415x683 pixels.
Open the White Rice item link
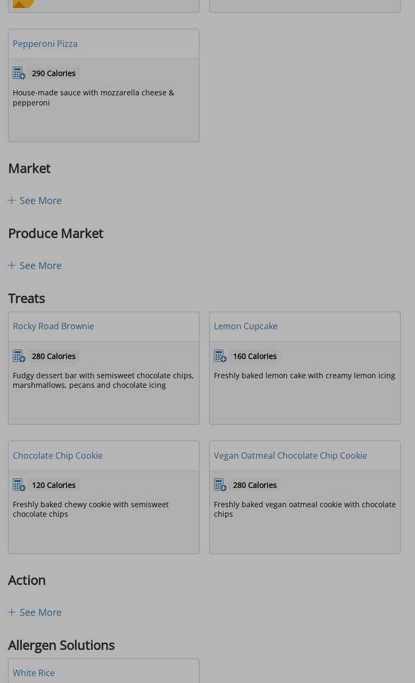tap(34, 673)
